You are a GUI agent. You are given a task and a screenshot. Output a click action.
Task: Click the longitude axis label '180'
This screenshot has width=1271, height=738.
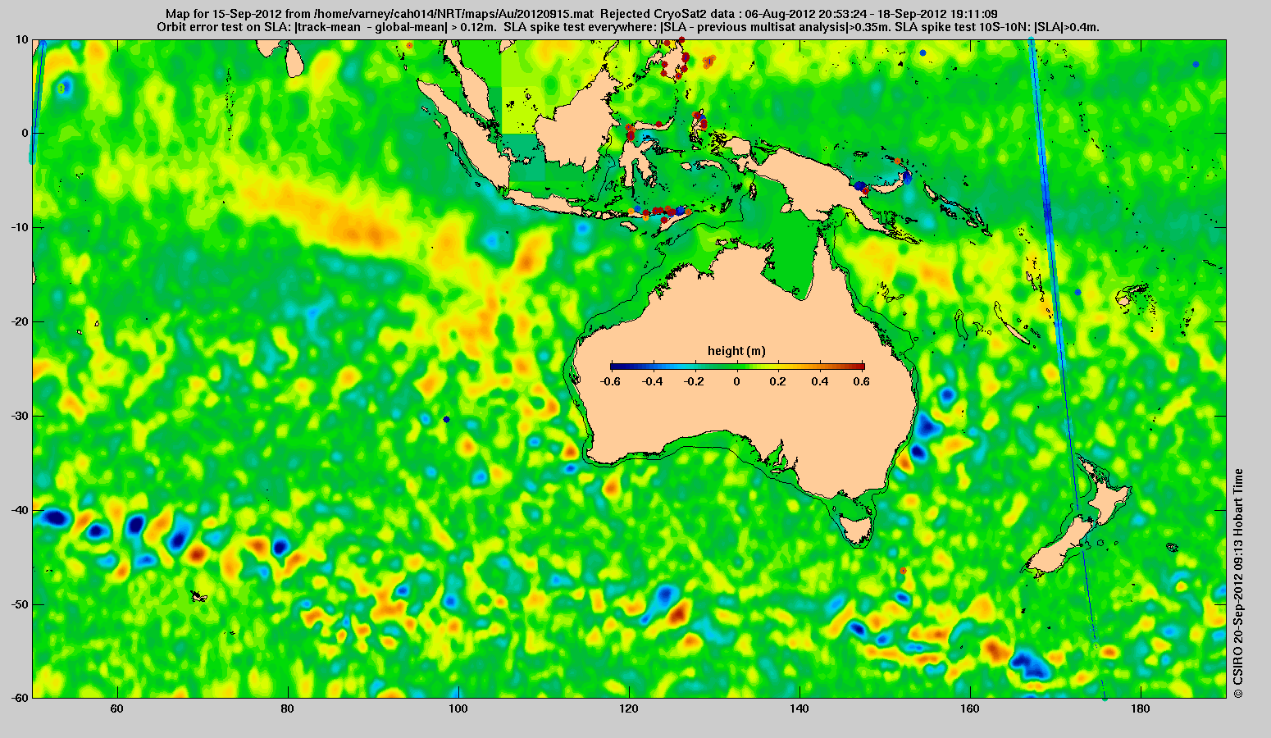tap(1141, 708)
